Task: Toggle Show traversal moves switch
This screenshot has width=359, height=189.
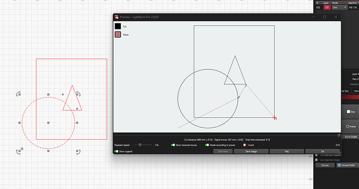Action: tap(173, 145)
